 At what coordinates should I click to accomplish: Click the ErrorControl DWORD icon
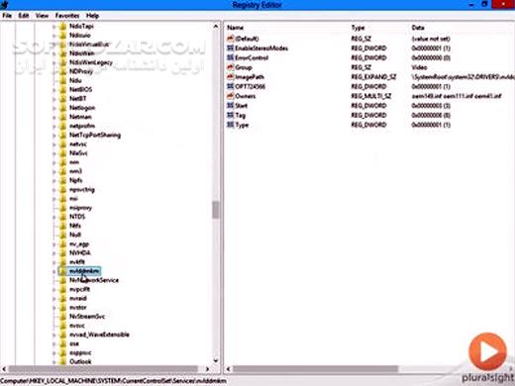pos(231,57)
